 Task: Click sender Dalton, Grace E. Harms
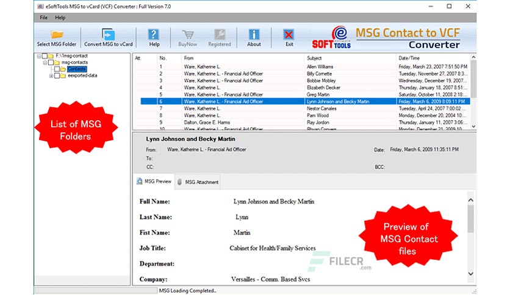coord(207,123)
